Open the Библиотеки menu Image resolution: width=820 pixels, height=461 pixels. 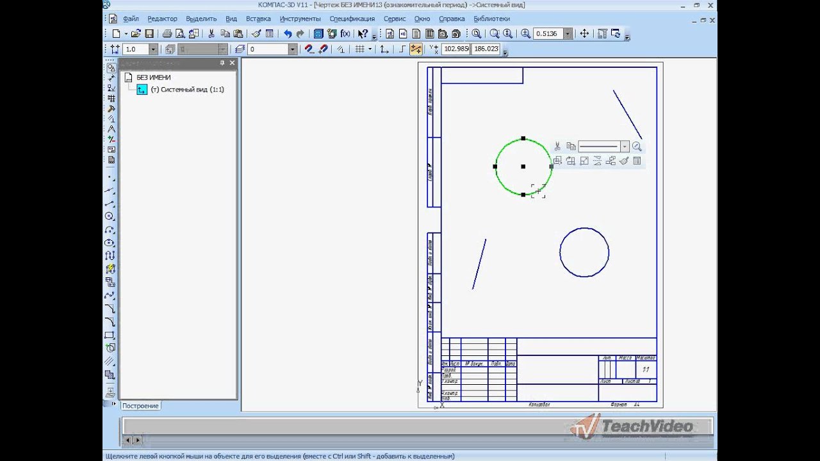[491, 19]
